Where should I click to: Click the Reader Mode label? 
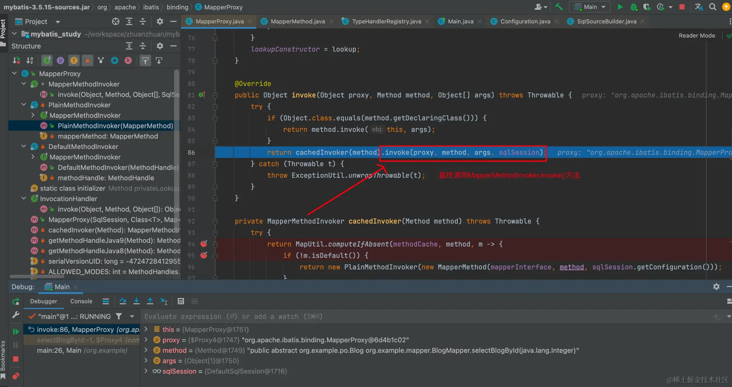(x=697, y=35)
